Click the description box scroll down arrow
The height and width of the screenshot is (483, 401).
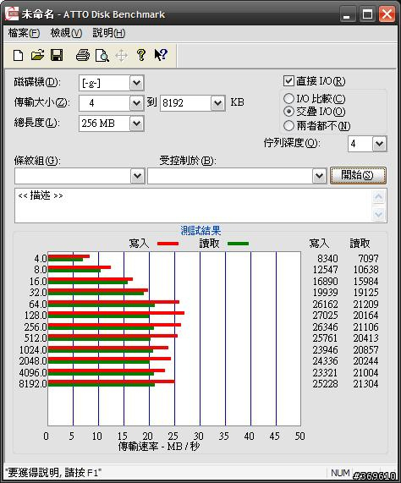tap(378, 214)
